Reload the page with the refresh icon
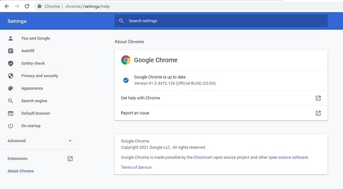The height and width of the screenshot is (189, 343). 27,6
